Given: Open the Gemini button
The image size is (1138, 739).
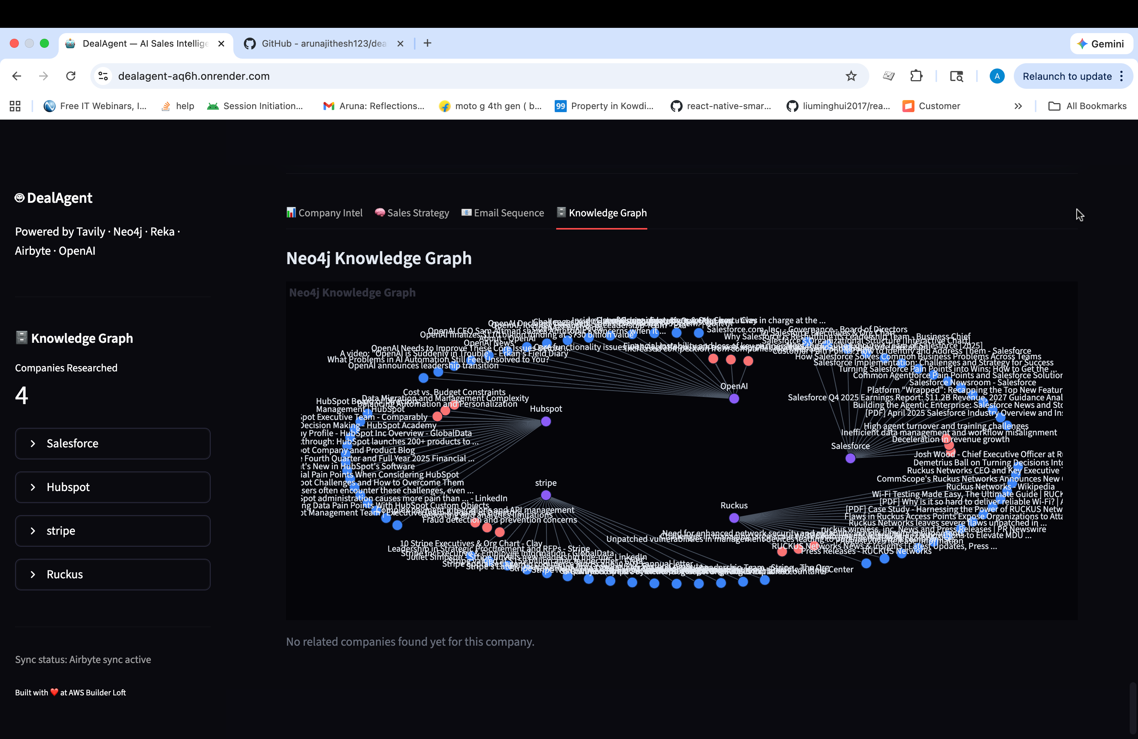Looking at the screenshot, I should (1100, 44).
